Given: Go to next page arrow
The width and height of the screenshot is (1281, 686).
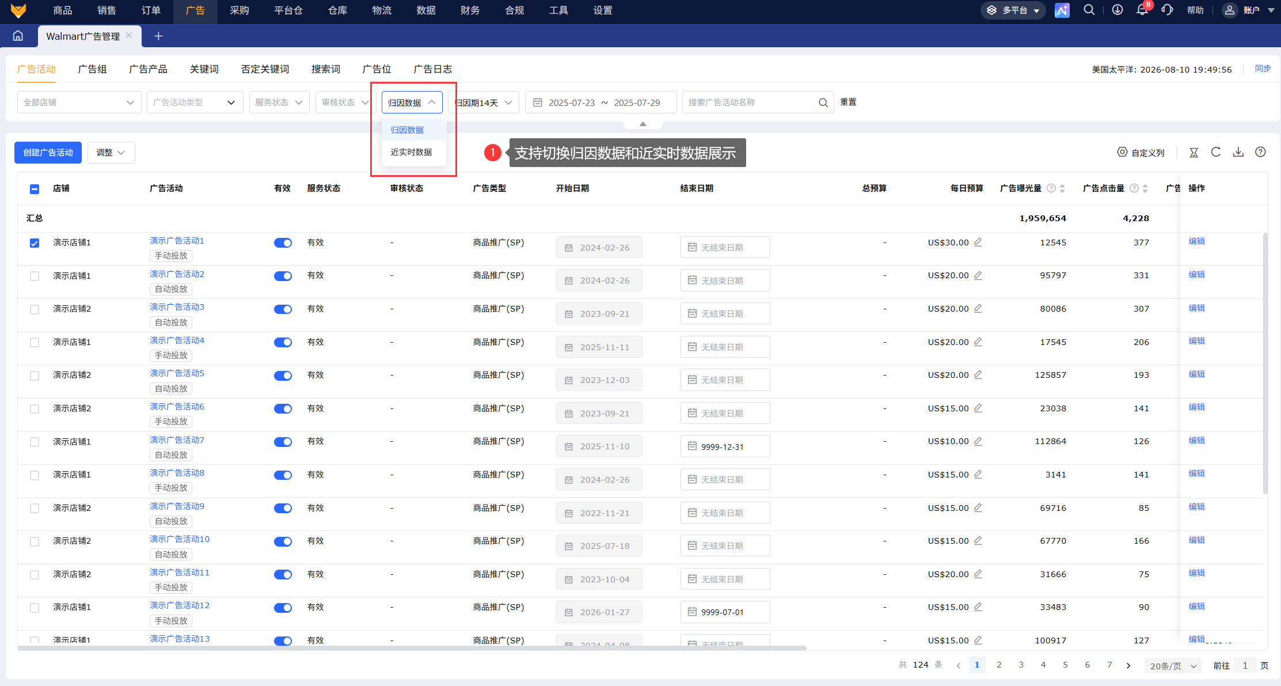Looking at the screenshot, I should [1128, 666].
